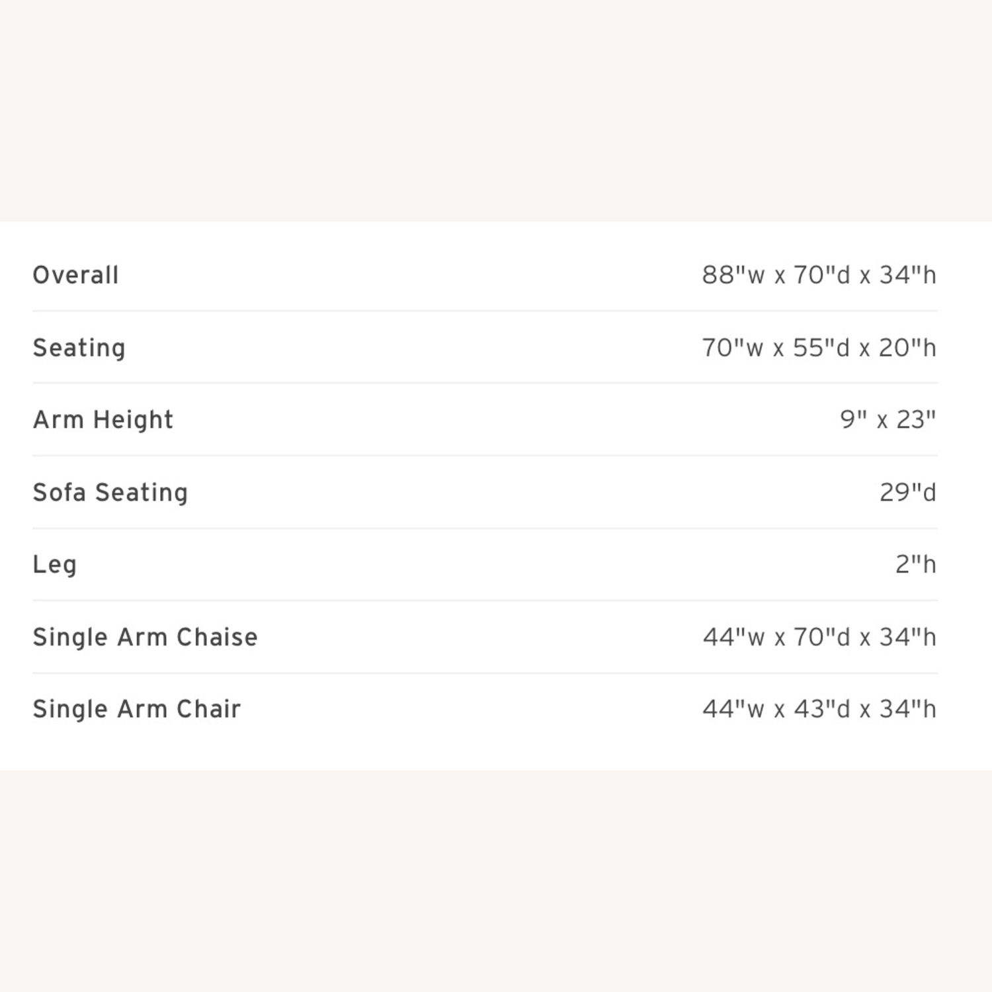This screenshot has height=992, width=992.
Task: Select the Single Arm Chair dimensions value
Action: pyautogui.click(x=819, y=709)
